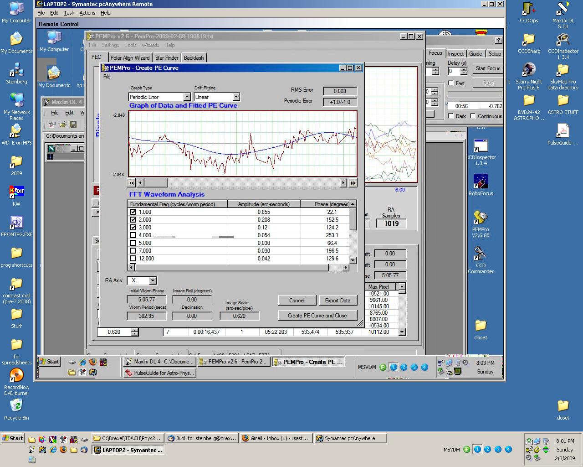The width and height of the screenshot is (583, 467).
Task: Expand the Graph Type dropdown
Action: point(187,97)
